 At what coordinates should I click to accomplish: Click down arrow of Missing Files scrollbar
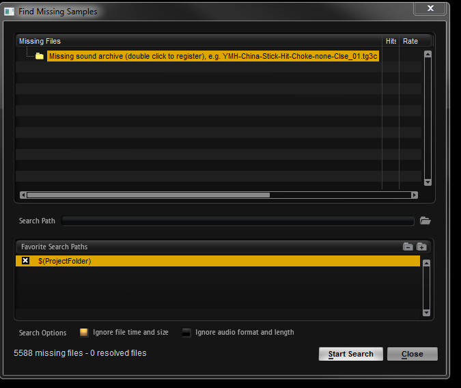[428, 182]
